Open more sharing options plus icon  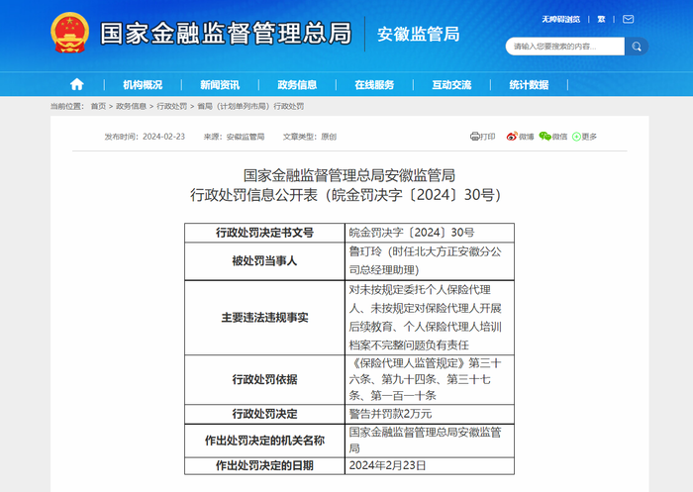(576, 137)
